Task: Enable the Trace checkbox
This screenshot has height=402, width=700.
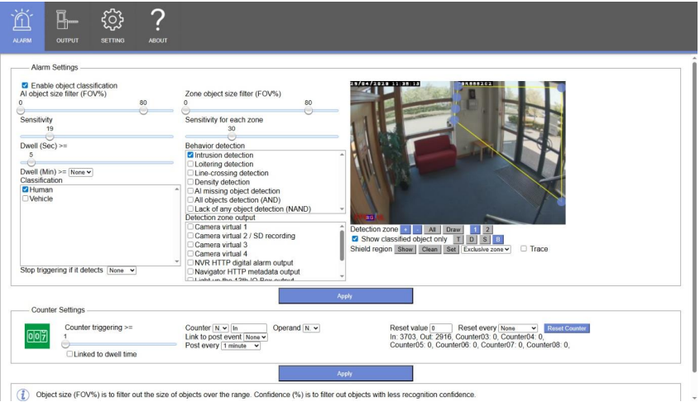Action: (x=524, y=248)
